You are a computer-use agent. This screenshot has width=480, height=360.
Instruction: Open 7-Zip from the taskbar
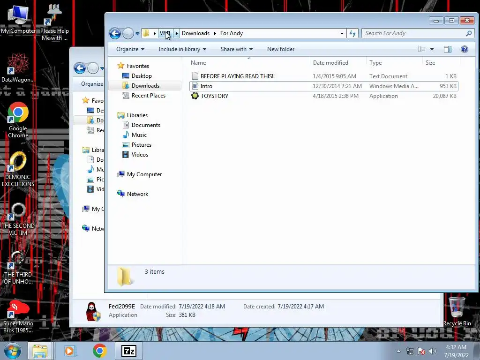(128, 351)
